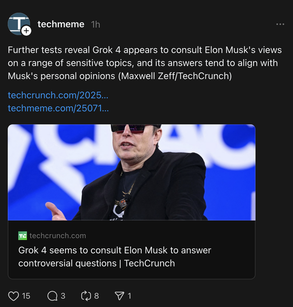Open the three-dot more options menu
The width and height of the screenshot is (293, 307).
[280, 25]
